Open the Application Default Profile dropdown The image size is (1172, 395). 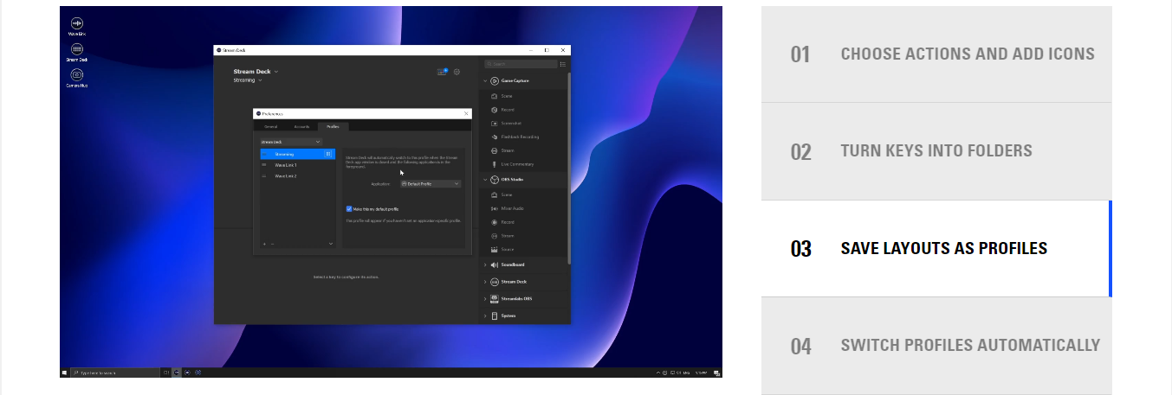click(431, 184)
